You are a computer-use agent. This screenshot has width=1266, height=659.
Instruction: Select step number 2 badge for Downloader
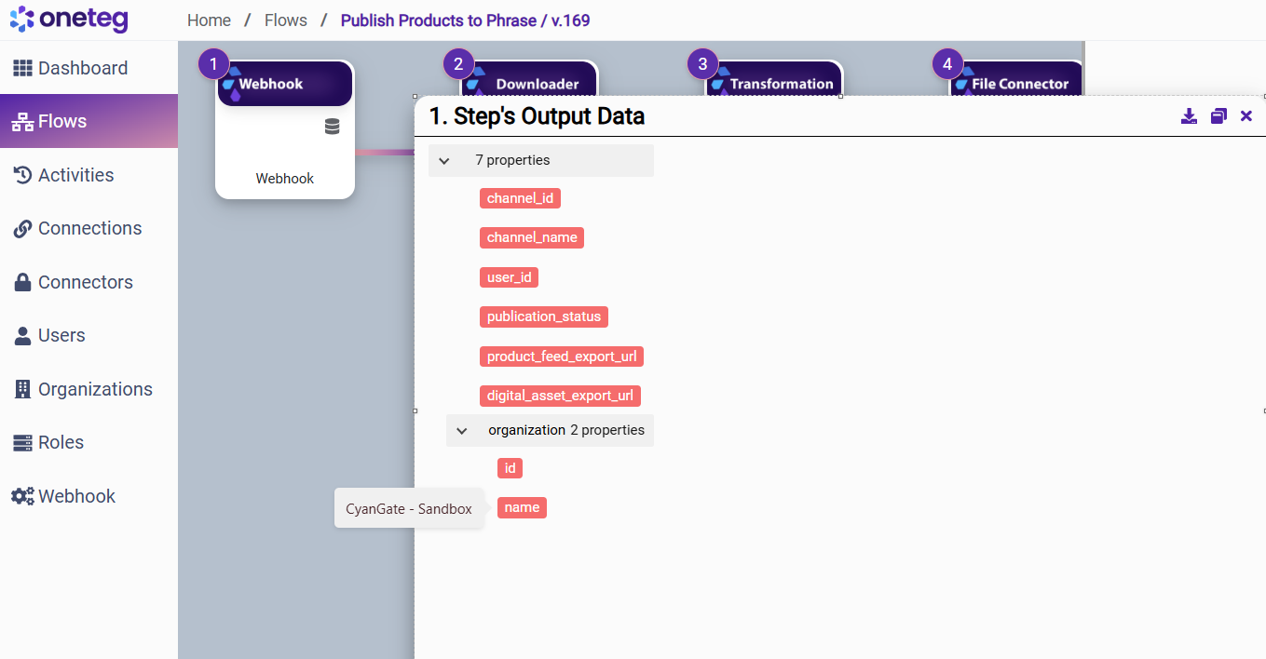point(457,64)
